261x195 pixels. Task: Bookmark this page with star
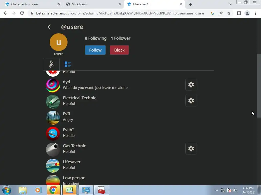229,13
